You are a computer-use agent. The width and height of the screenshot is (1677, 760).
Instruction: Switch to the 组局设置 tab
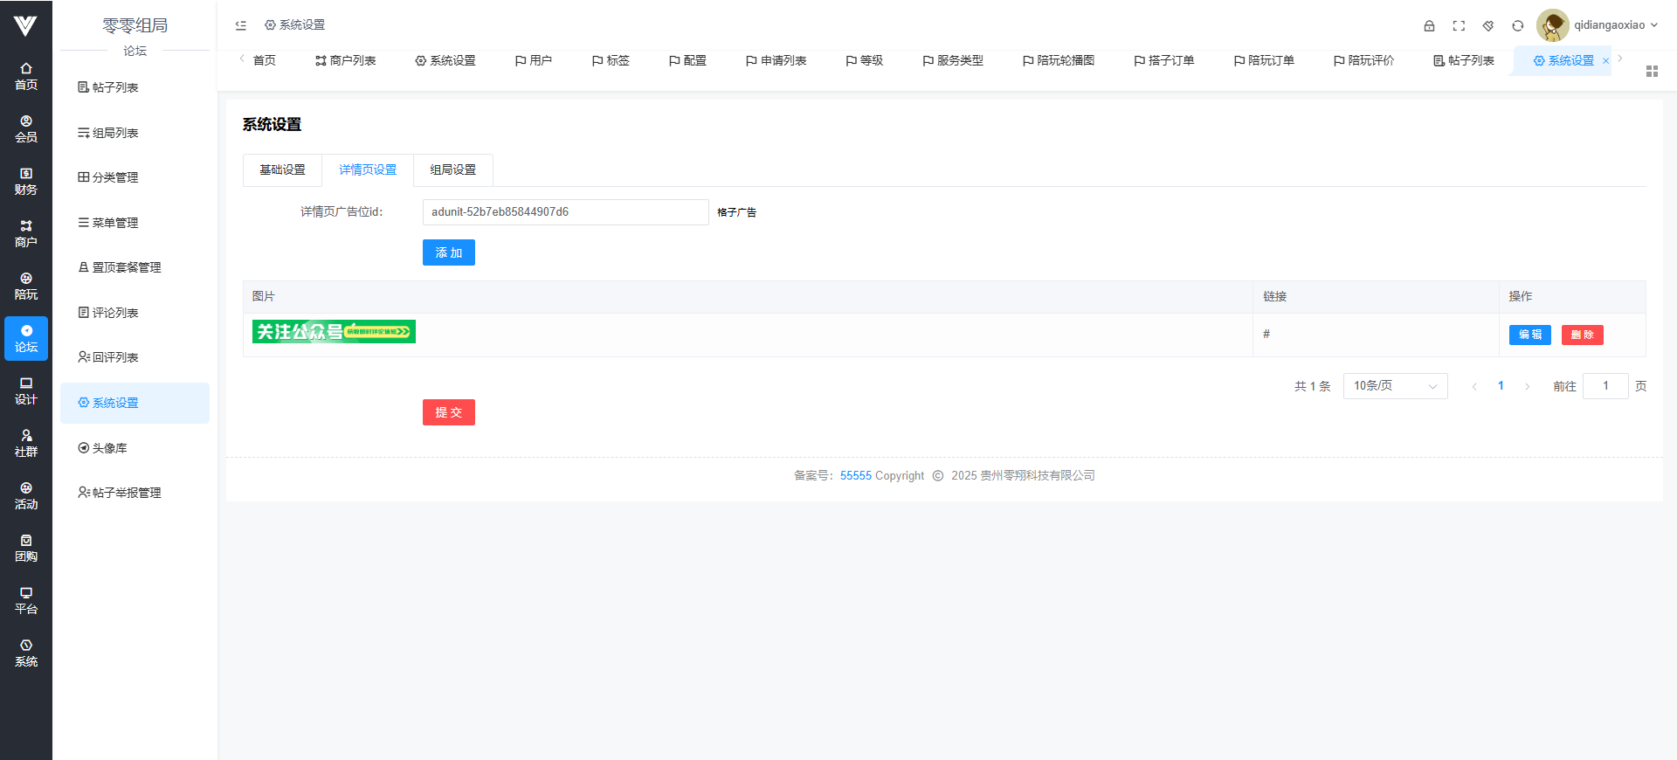pyautogui.click(x=452, y=170)
